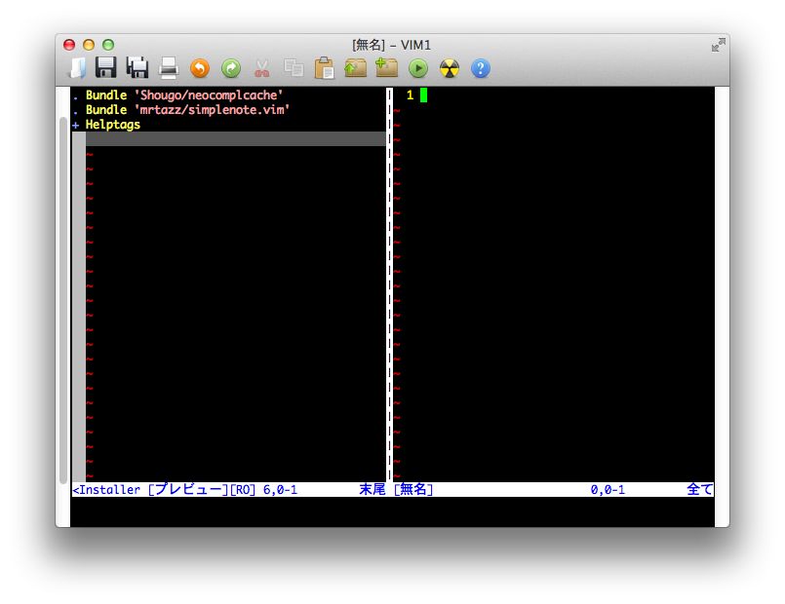Redo change with green arrow icon
Viewport: 785px width, 604px height.
pos(231,68)
